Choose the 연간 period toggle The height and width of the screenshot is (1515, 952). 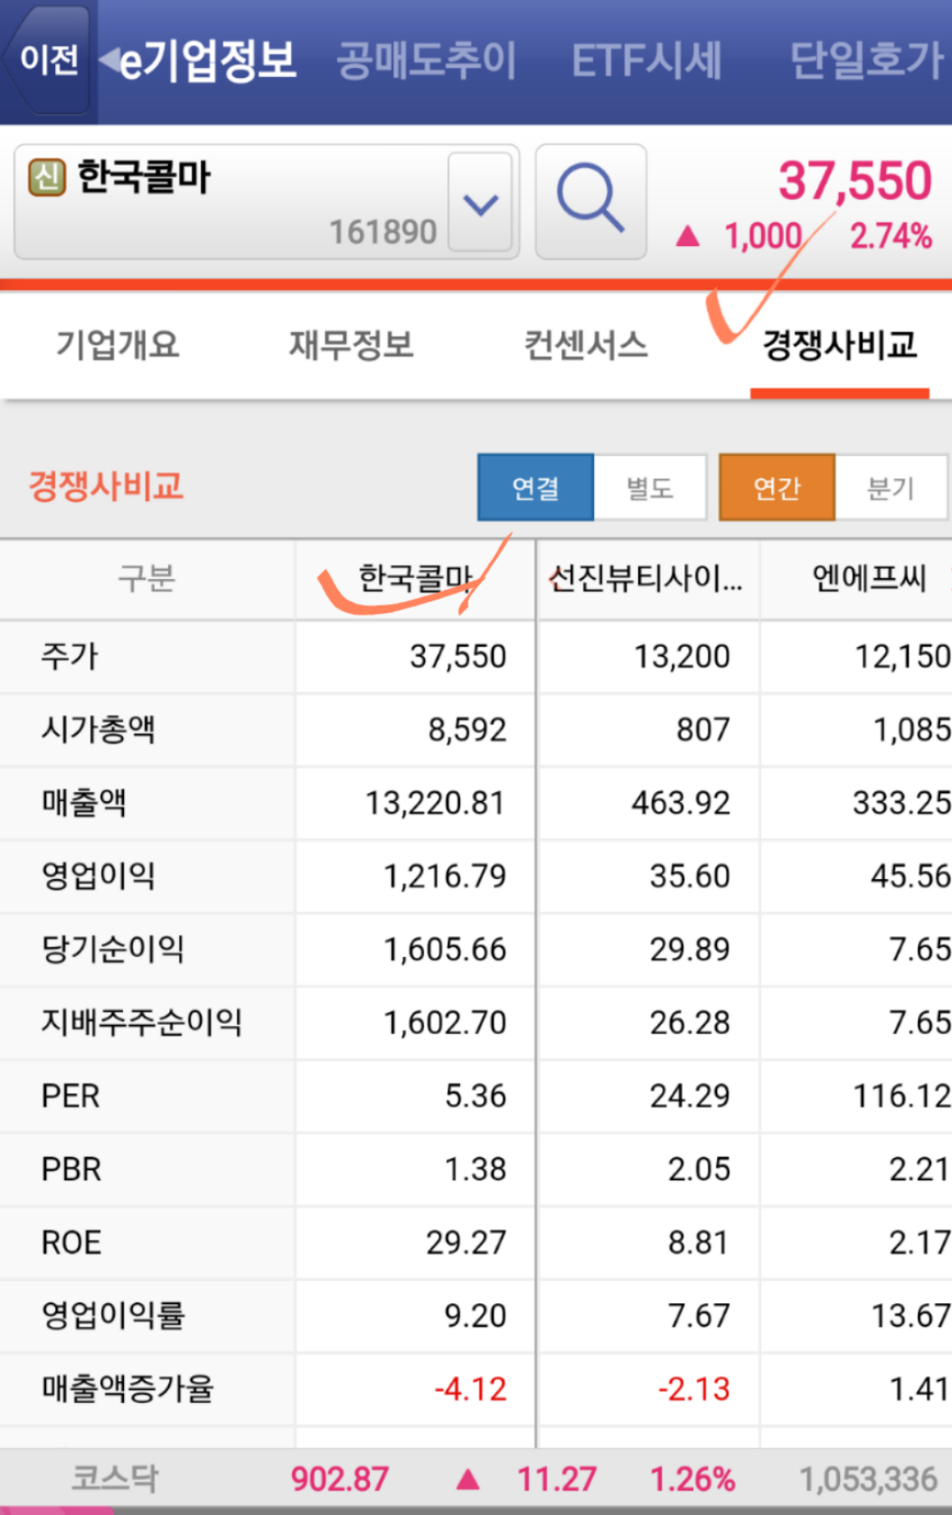click(x=777, y=488)
